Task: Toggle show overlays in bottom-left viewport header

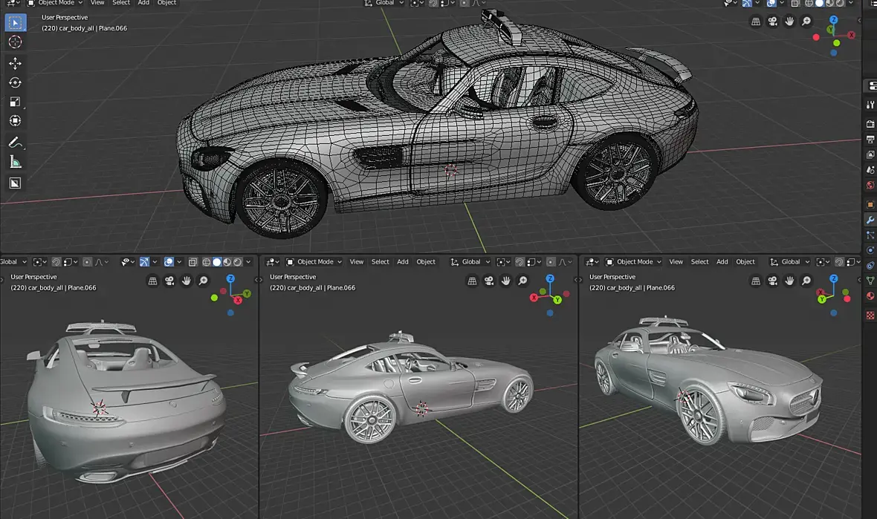Action: coord(169,261)
